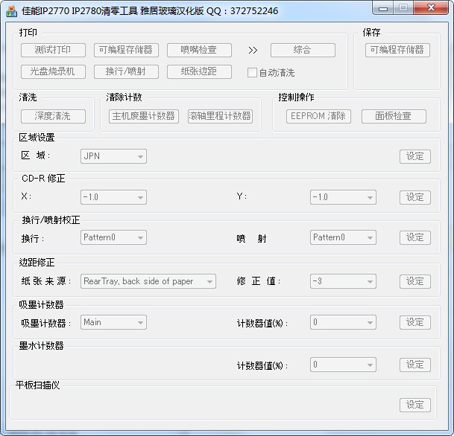Image resolution: width=454 pixels, height=436 pixels.
Task: Click 设定 in the CD-R 修正 group
Action: point(415,197)
